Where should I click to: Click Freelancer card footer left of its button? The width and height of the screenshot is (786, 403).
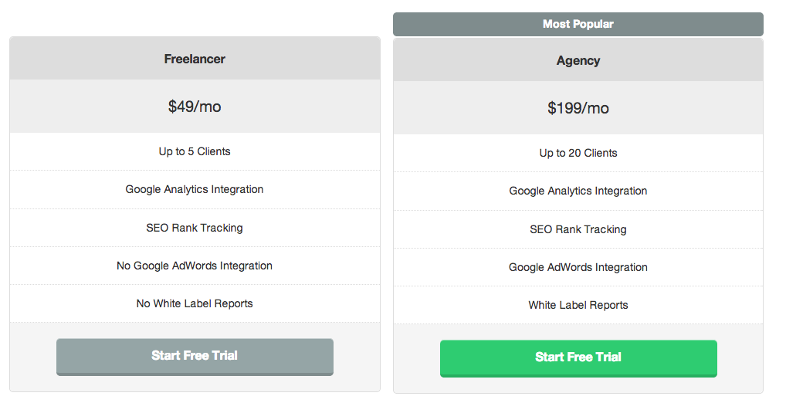coord(32,357)
